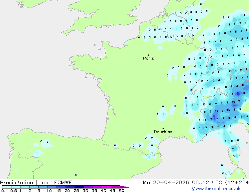The width and height of the screenshot is (249, 192).
Task: Click the '06..12 UTC' time range text
Action: pos(207,183)
